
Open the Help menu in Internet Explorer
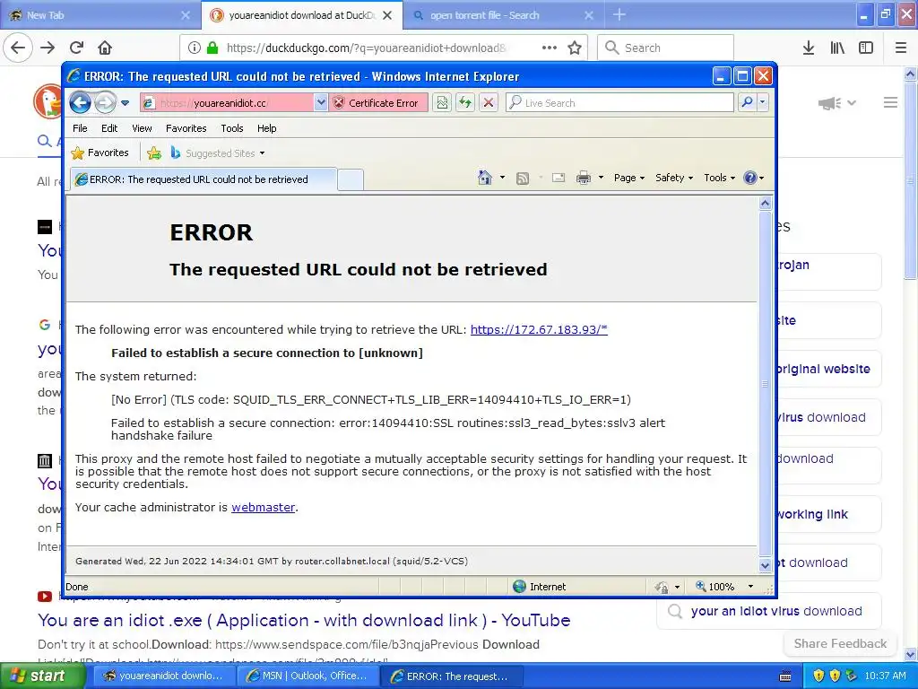pyautogui.click(x=267, y=128)
